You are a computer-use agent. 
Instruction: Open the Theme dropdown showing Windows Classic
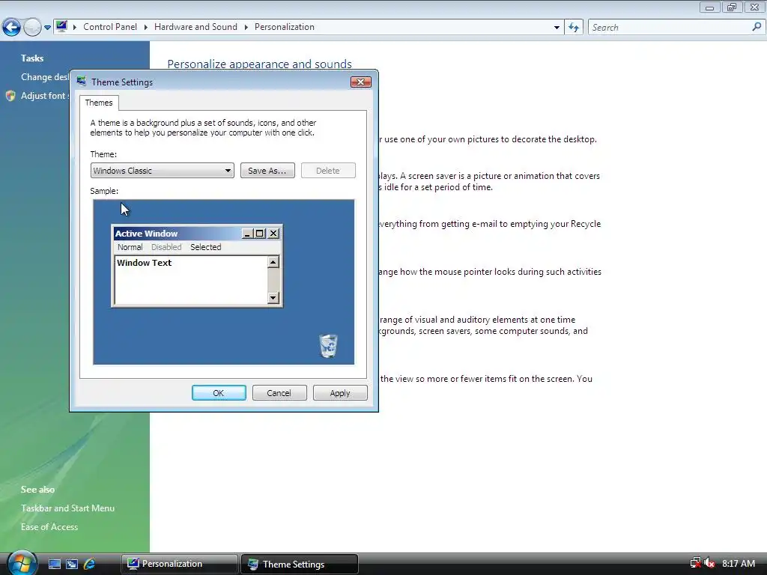click(163, 171)
